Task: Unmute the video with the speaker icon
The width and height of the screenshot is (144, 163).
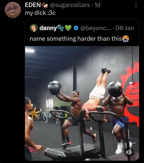Action: pyautogui.click(x=129, y=152)
